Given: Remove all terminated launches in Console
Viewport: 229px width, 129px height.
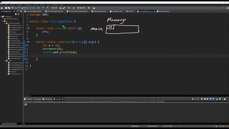Looking at the screenshot, I should (198, 99).
